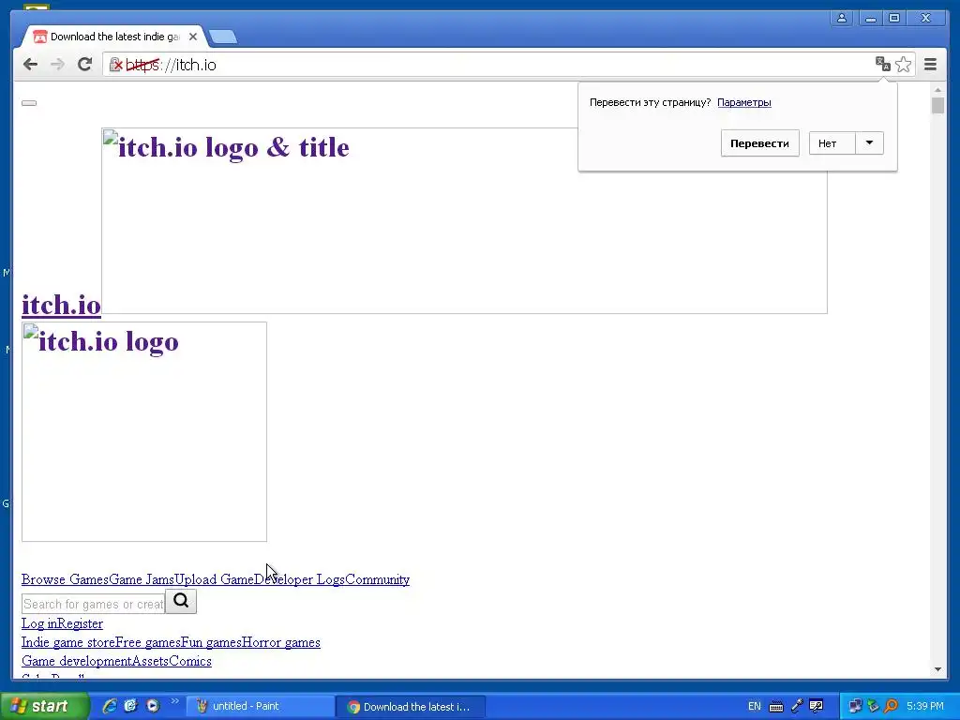Click the itch.io heading link
The image size is (960, 720).
pyautogui.click(x=61, y=305)
